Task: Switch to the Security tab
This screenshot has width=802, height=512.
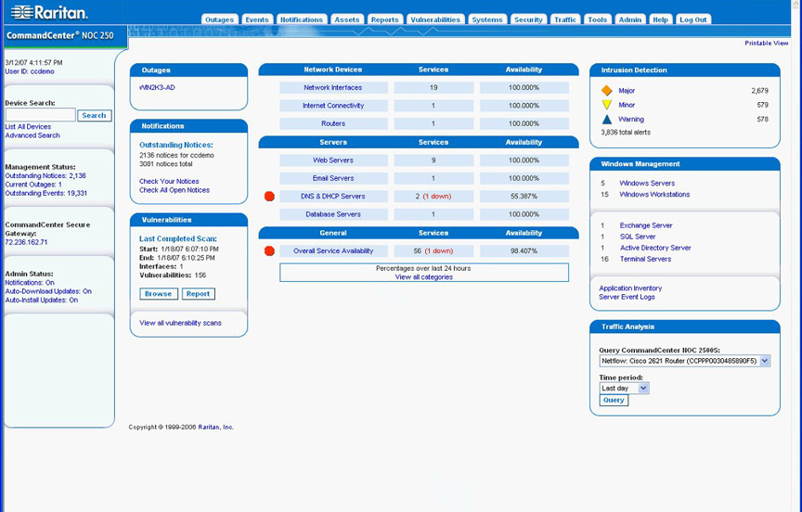Action: pyautogui.click(x=528, y=19)
